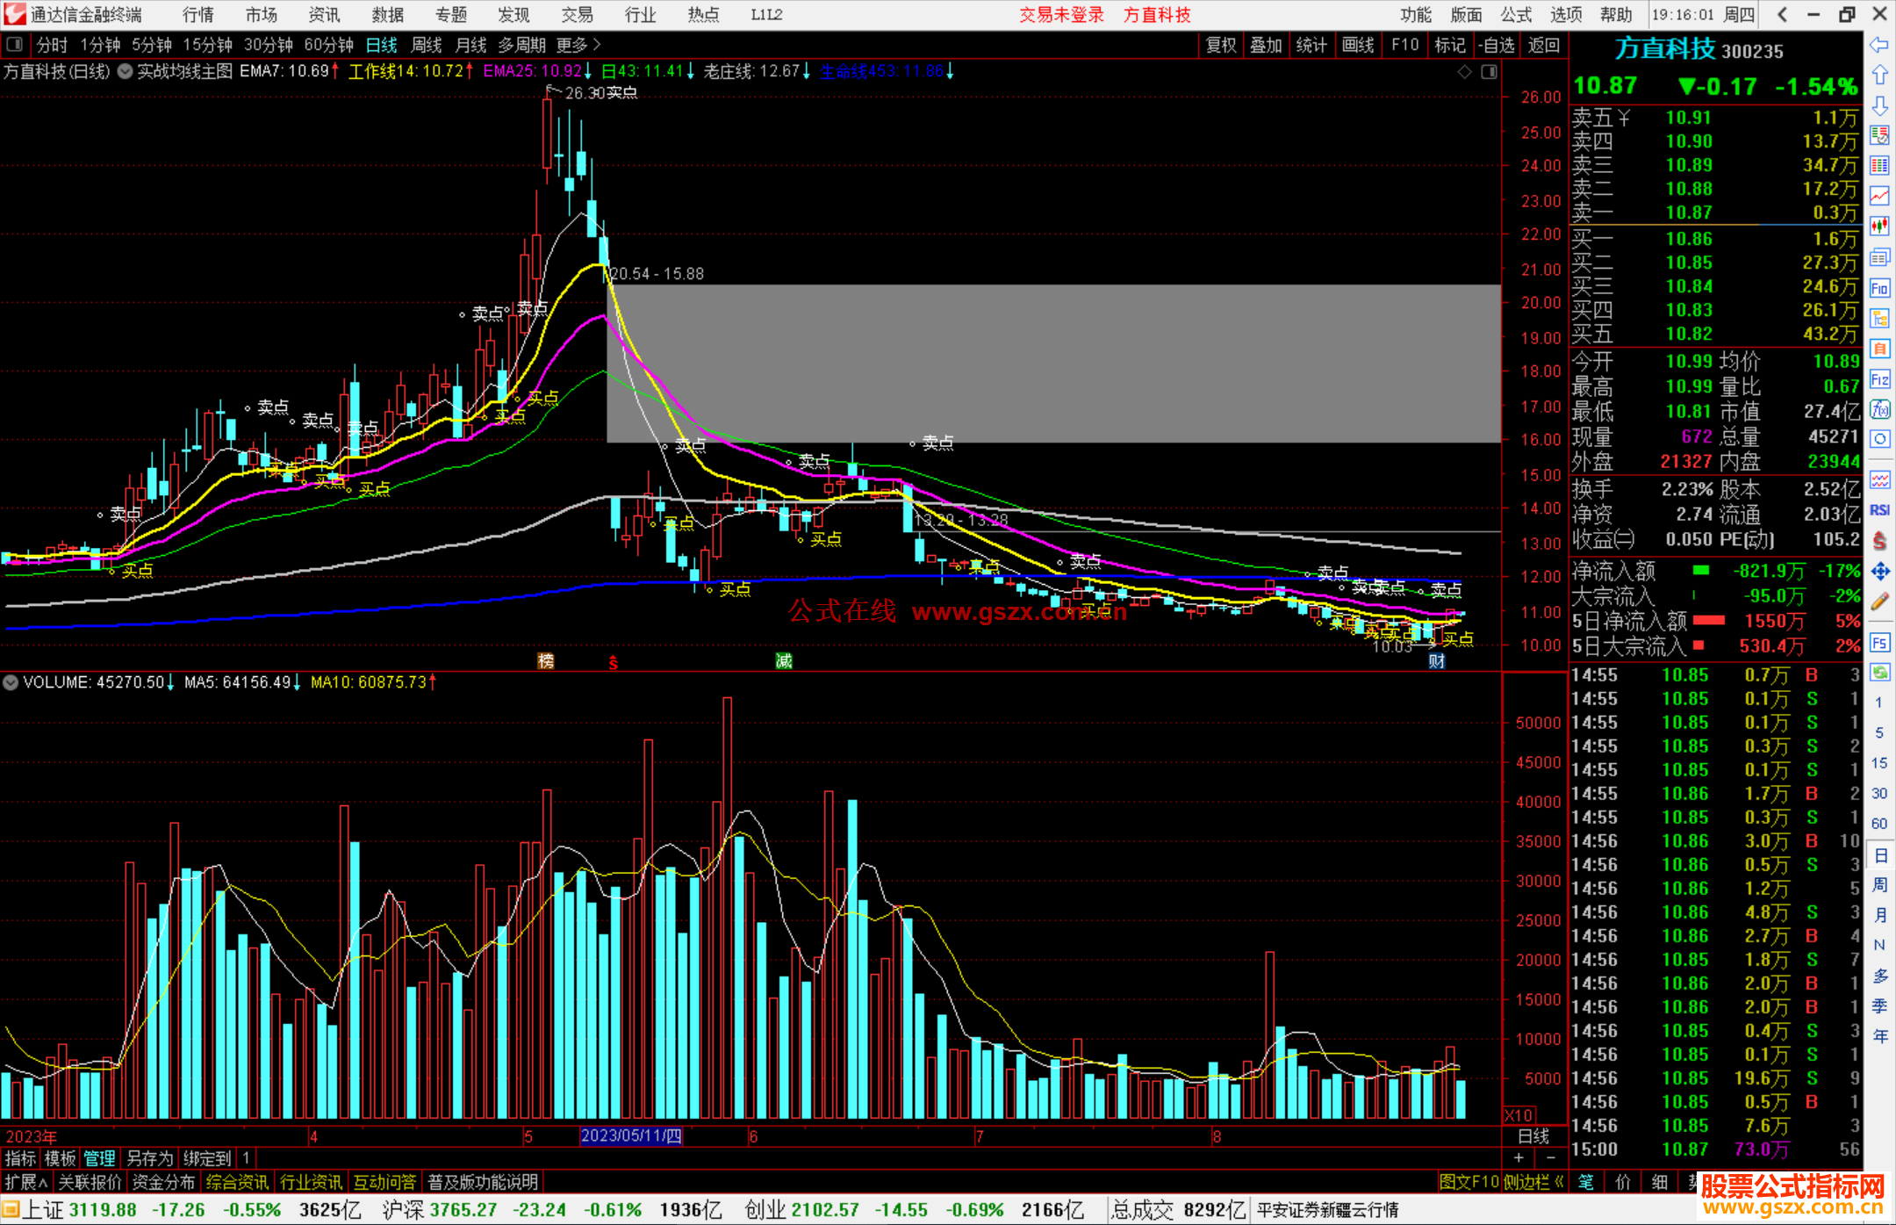
Task: Click the candlestick chart sidebar icon
Action: 1879,227
